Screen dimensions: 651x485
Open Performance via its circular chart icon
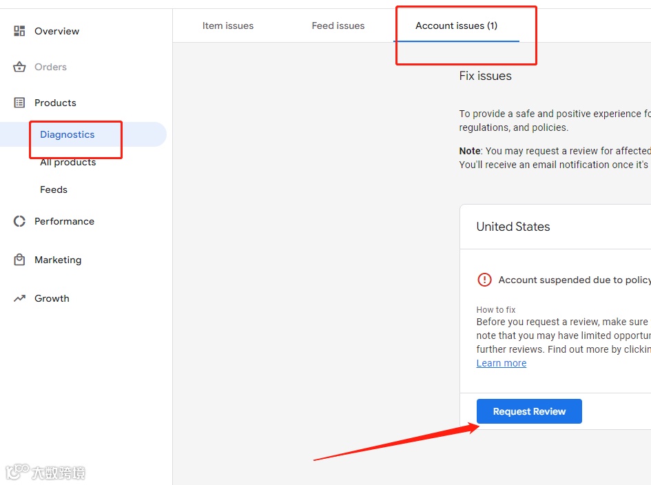point(19,221)
